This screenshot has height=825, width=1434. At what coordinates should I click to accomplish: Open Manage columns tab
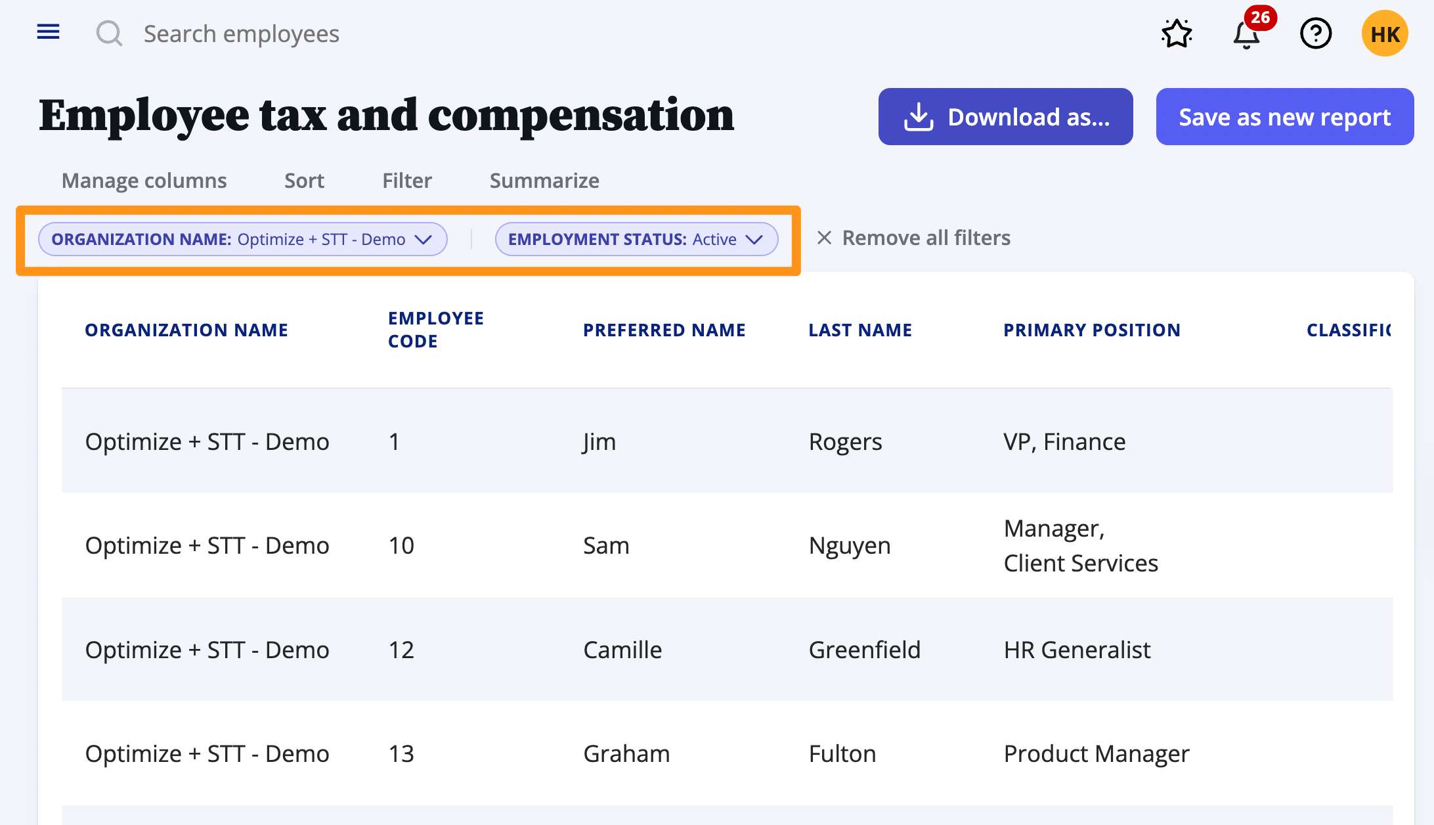point(144,181)
